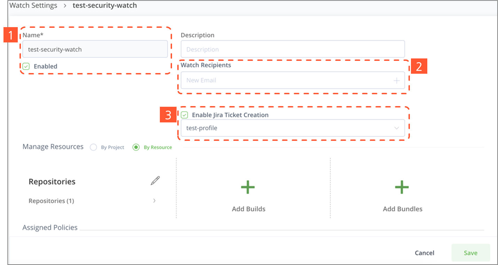Image resolution: width=498 pixels, height=265 pixels.
Task: Select the By Project radio button
Action: (x=93, y=147)
